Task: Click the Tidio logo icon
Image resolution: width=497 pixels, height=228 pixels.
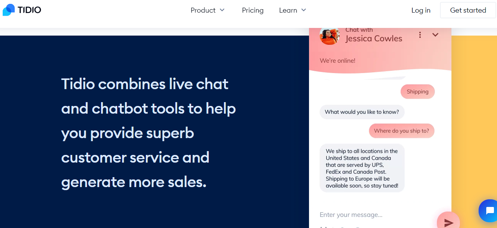Action: 8,9
